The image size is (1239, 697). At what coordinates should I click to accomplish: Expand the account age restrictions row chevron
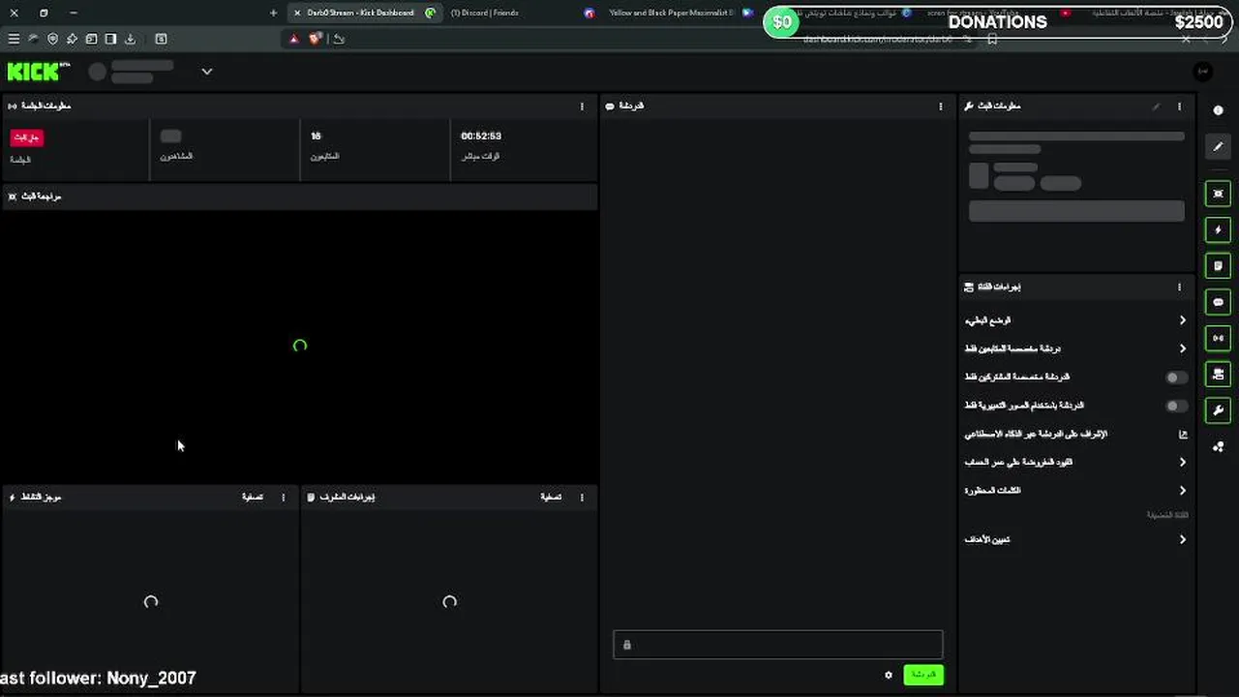(x=1182, y=463)
